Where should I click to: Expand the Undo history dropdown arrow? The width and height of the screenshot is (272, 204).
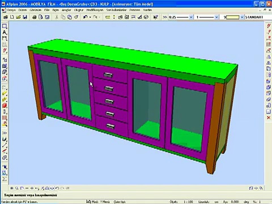[x=90, y=17]
